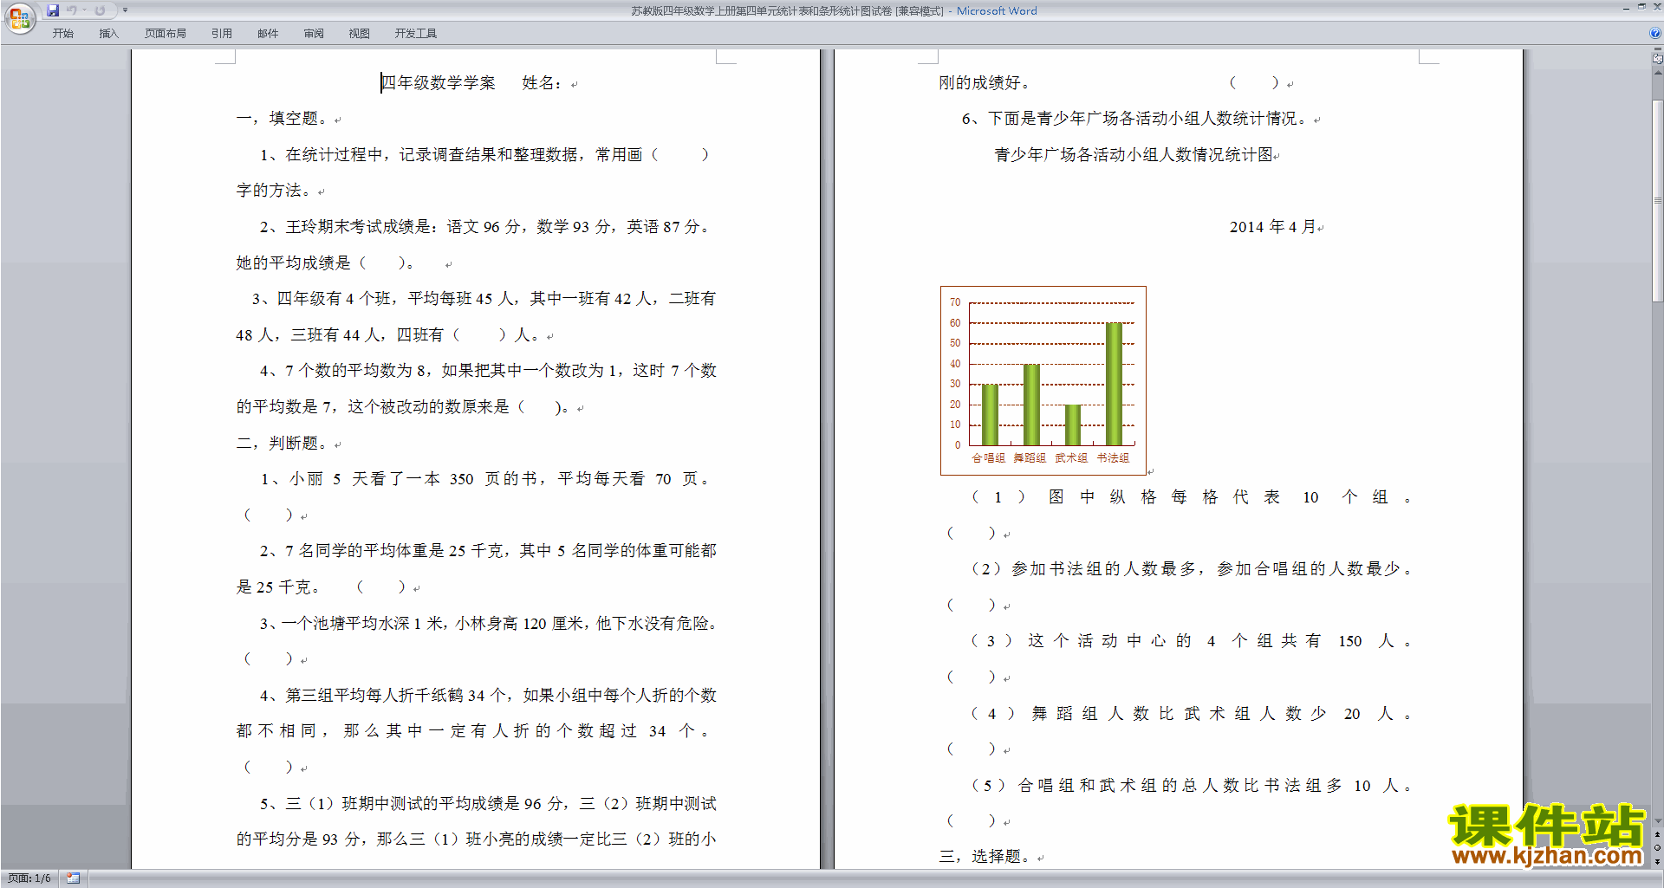The height and width of the screenshot is (888, 1664).
Task: Click the split-window handle above scrollbar
Action: [1658, 49]
